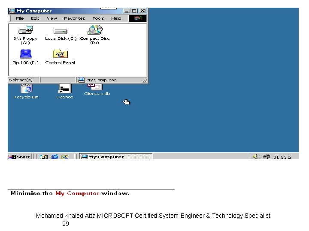The width and height of the screenshot is (309, 231).
Task: Click the window resize grip corner
Action: pos(145,80)
